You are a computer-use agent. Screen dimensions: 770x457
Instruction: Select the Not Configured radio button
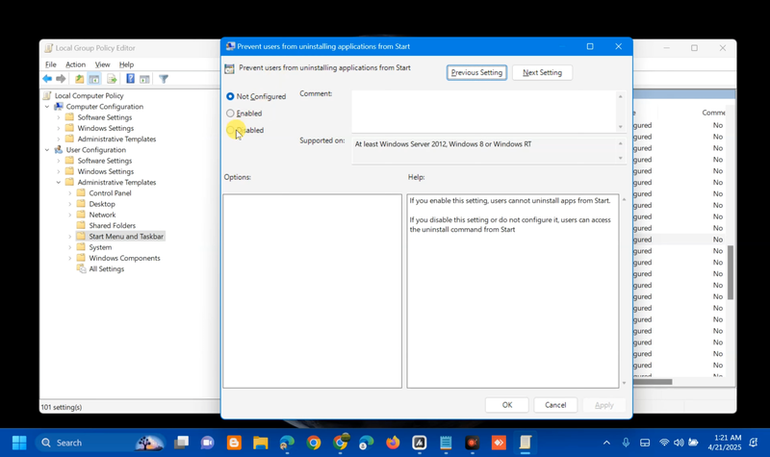click(230, 96)
